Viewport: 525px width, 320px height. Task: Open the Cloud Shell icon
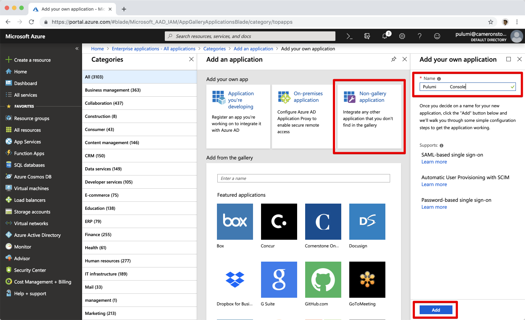(x=349, y=36)
